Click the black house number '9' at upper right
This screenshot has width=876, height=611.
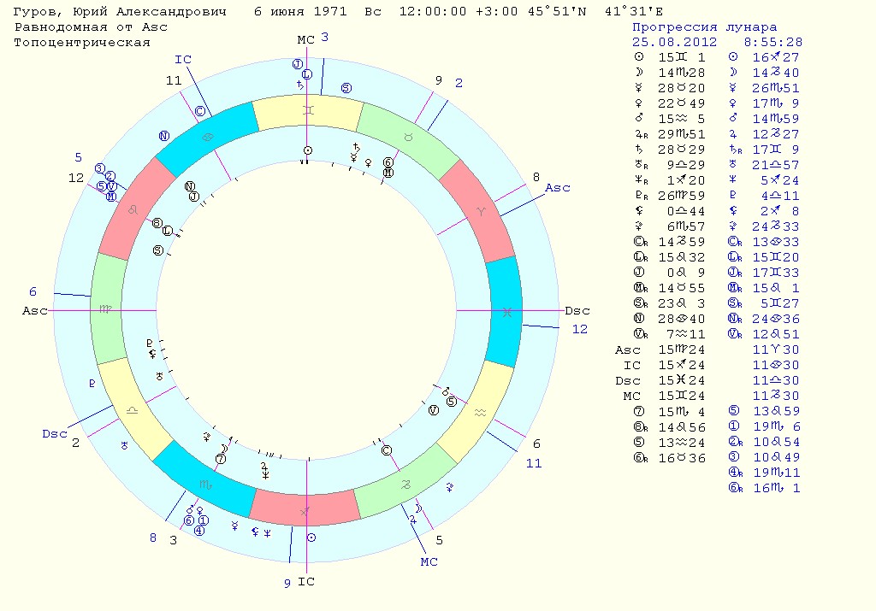click(439, 80)
